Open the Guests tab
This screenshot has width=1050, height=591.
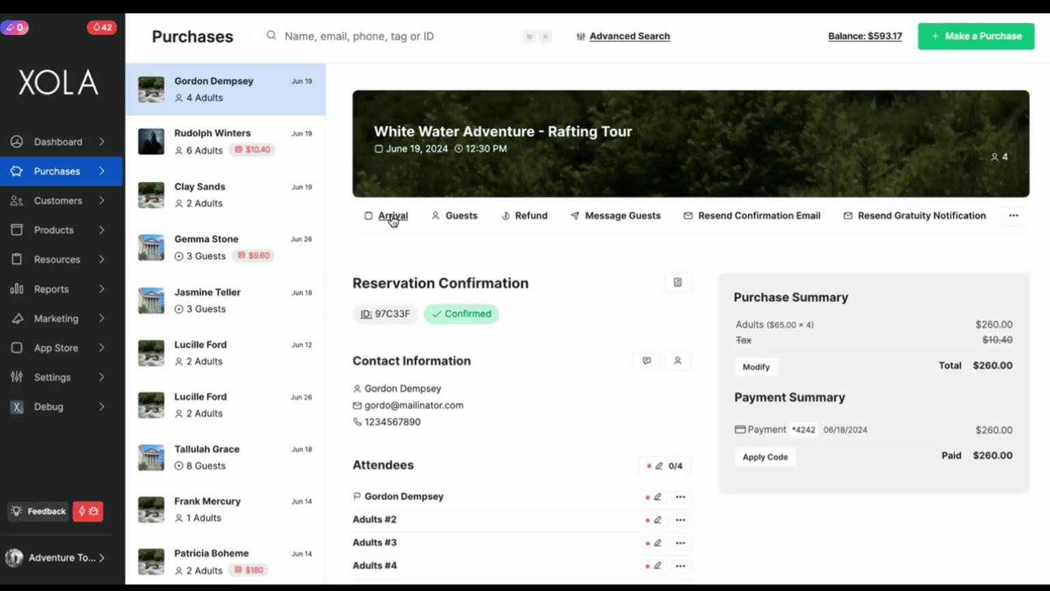pos(455,215)
